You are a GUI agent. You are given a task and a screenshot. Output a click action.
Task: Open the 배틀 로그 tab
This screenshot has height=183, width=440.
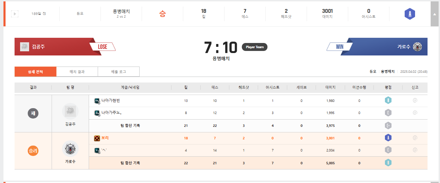[118, 72]
